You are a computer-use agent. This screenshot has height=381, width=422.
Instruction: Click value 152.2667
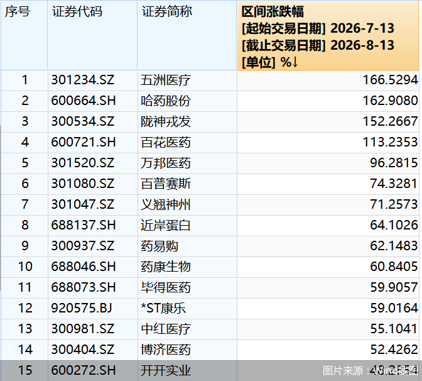pyautogui.click(x=390, y=121)
